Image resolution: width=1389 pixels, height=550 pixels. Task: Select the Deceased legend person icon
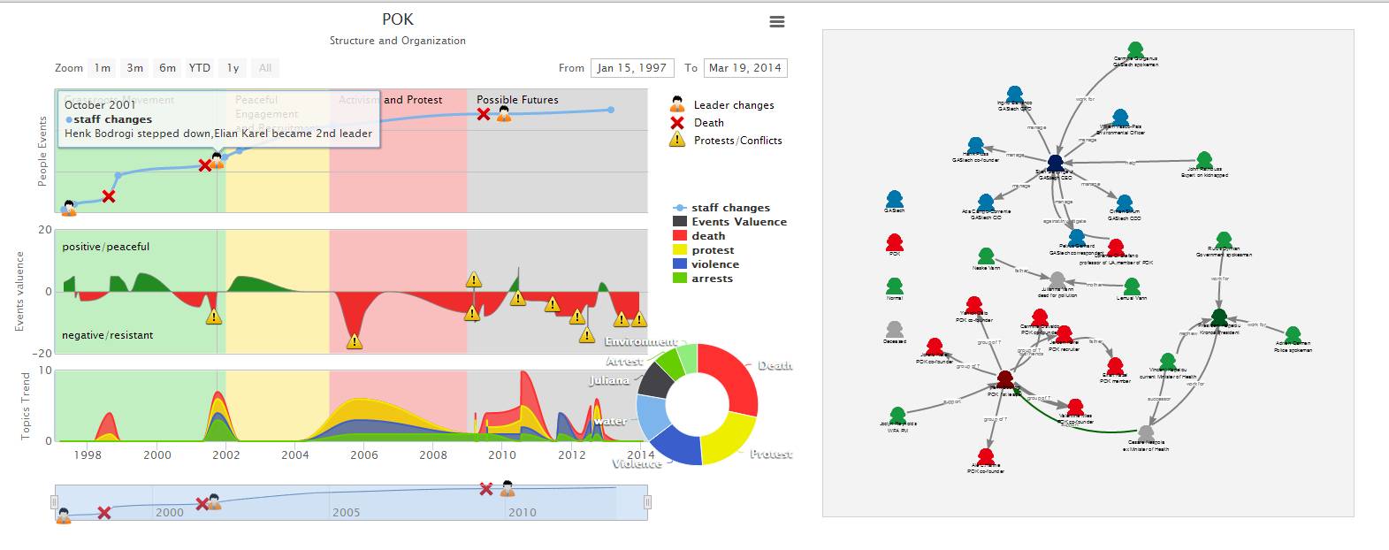pos(894,331)
